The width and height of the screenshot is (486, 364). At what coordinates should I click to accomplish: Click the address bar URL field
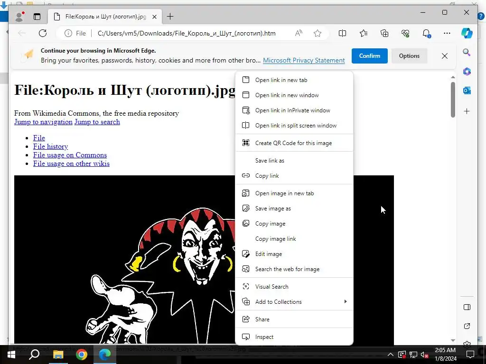187,33
